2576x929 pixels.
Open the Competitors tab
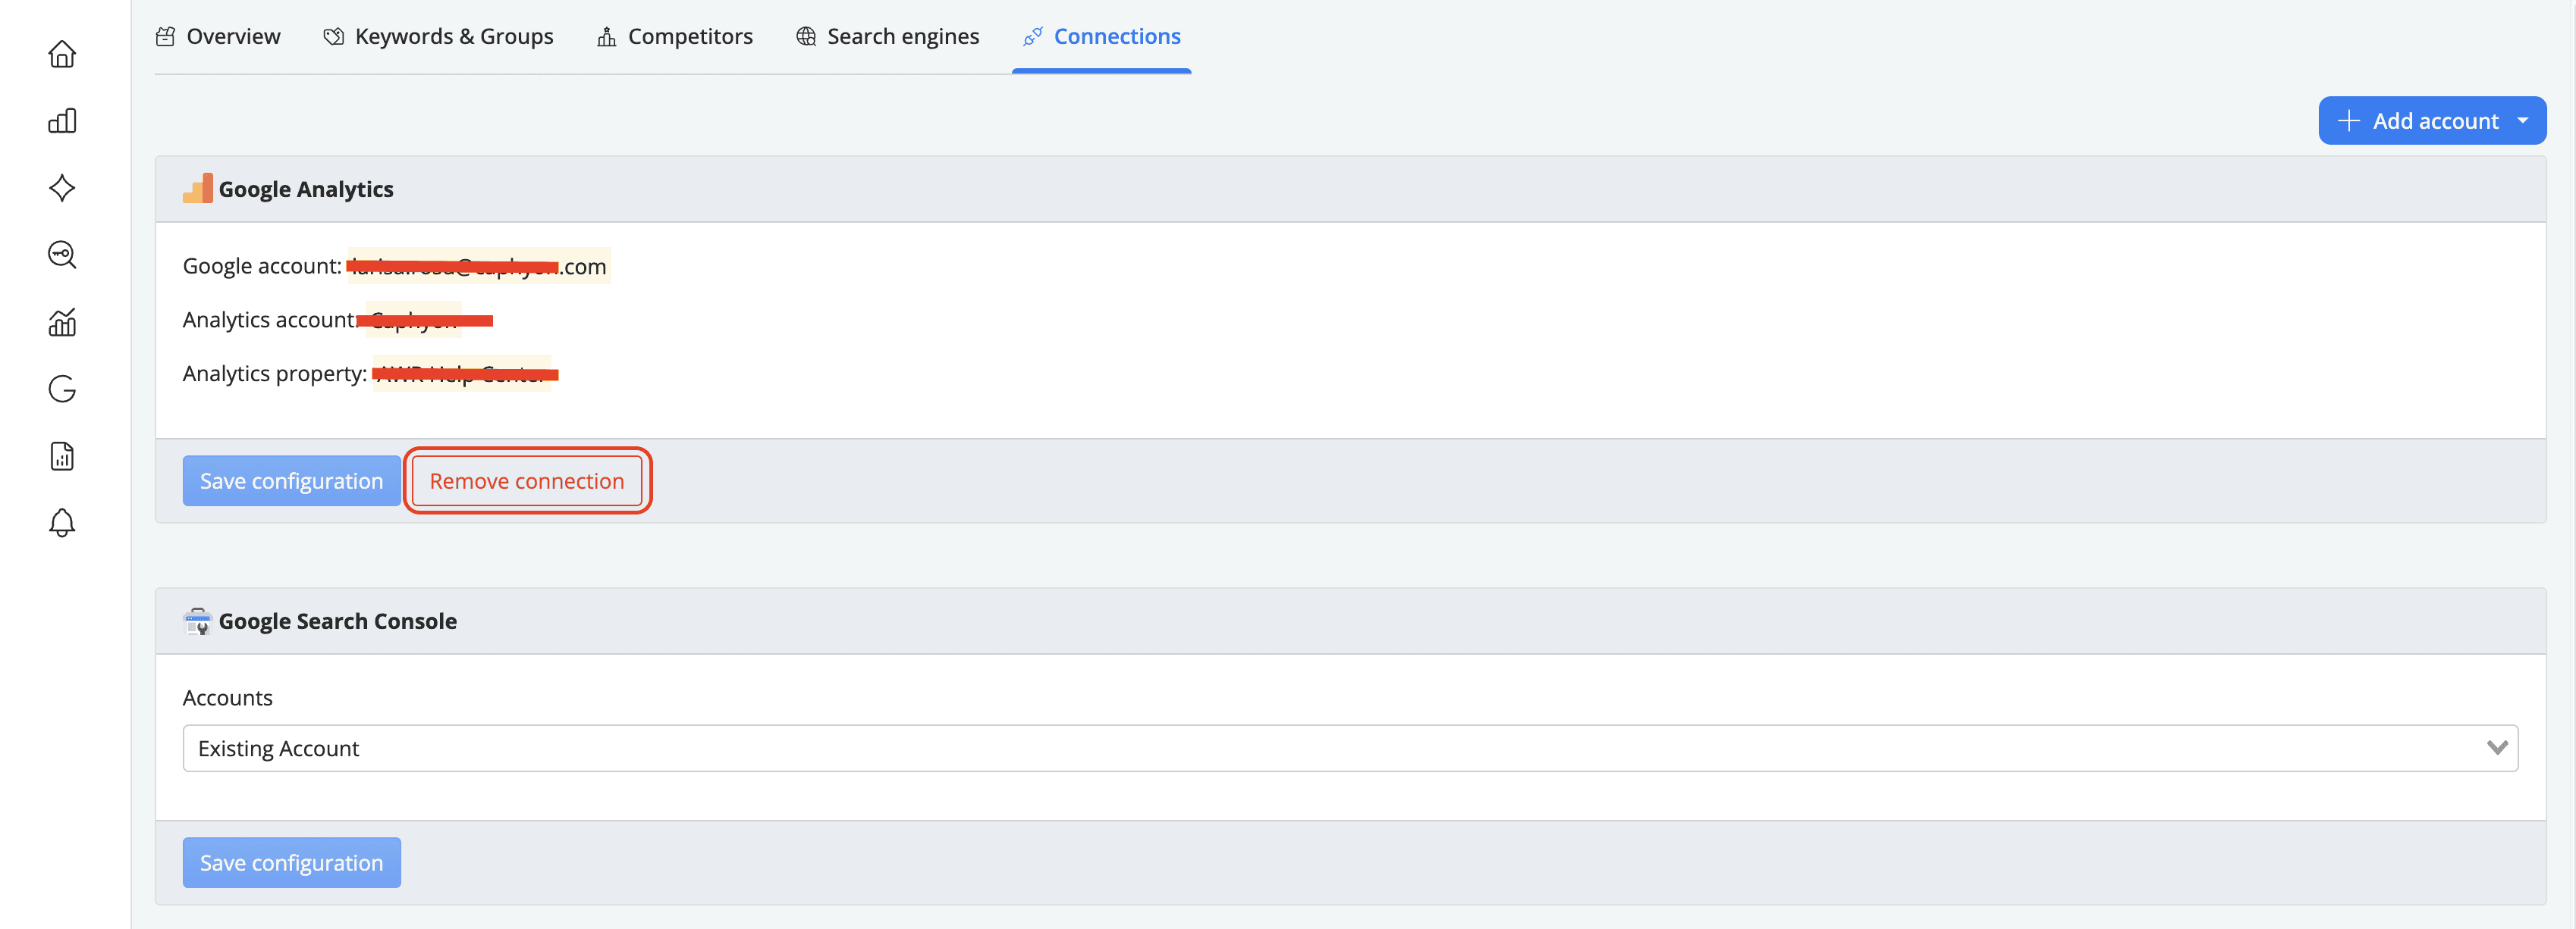(x=675, y=37)
